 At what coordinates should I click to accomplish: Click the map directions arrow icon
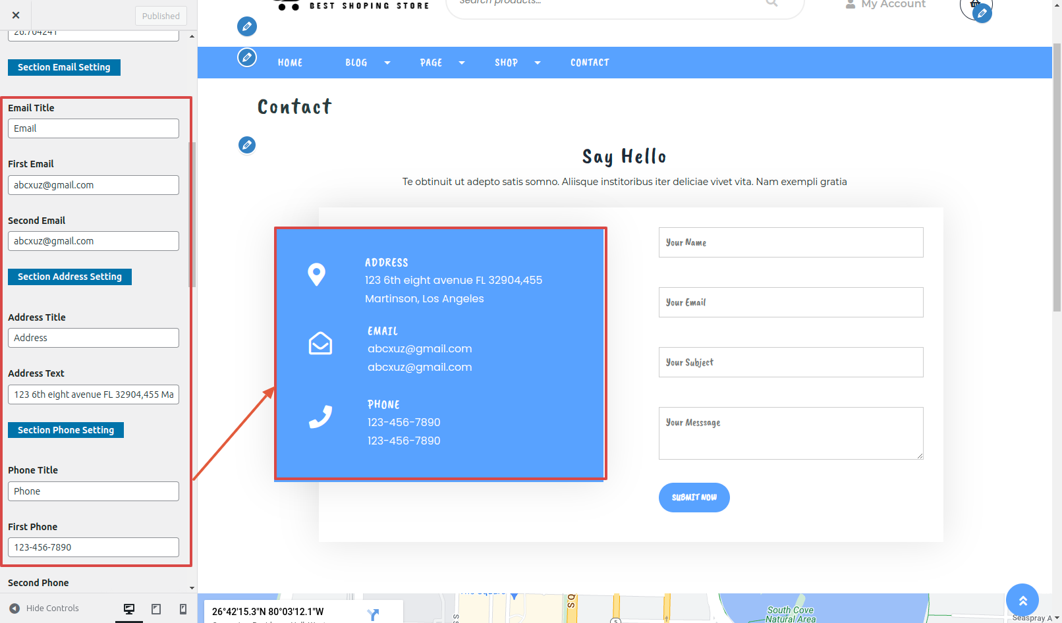(374, 614)
